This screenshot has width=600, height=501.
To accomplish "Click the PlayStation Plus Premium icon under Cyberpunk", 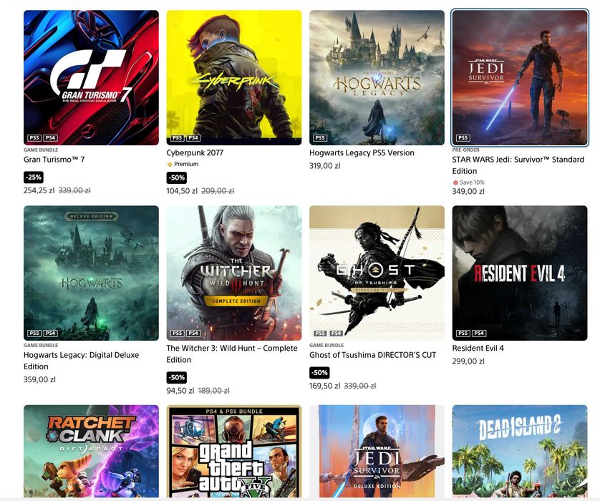I will coord(170,164).
